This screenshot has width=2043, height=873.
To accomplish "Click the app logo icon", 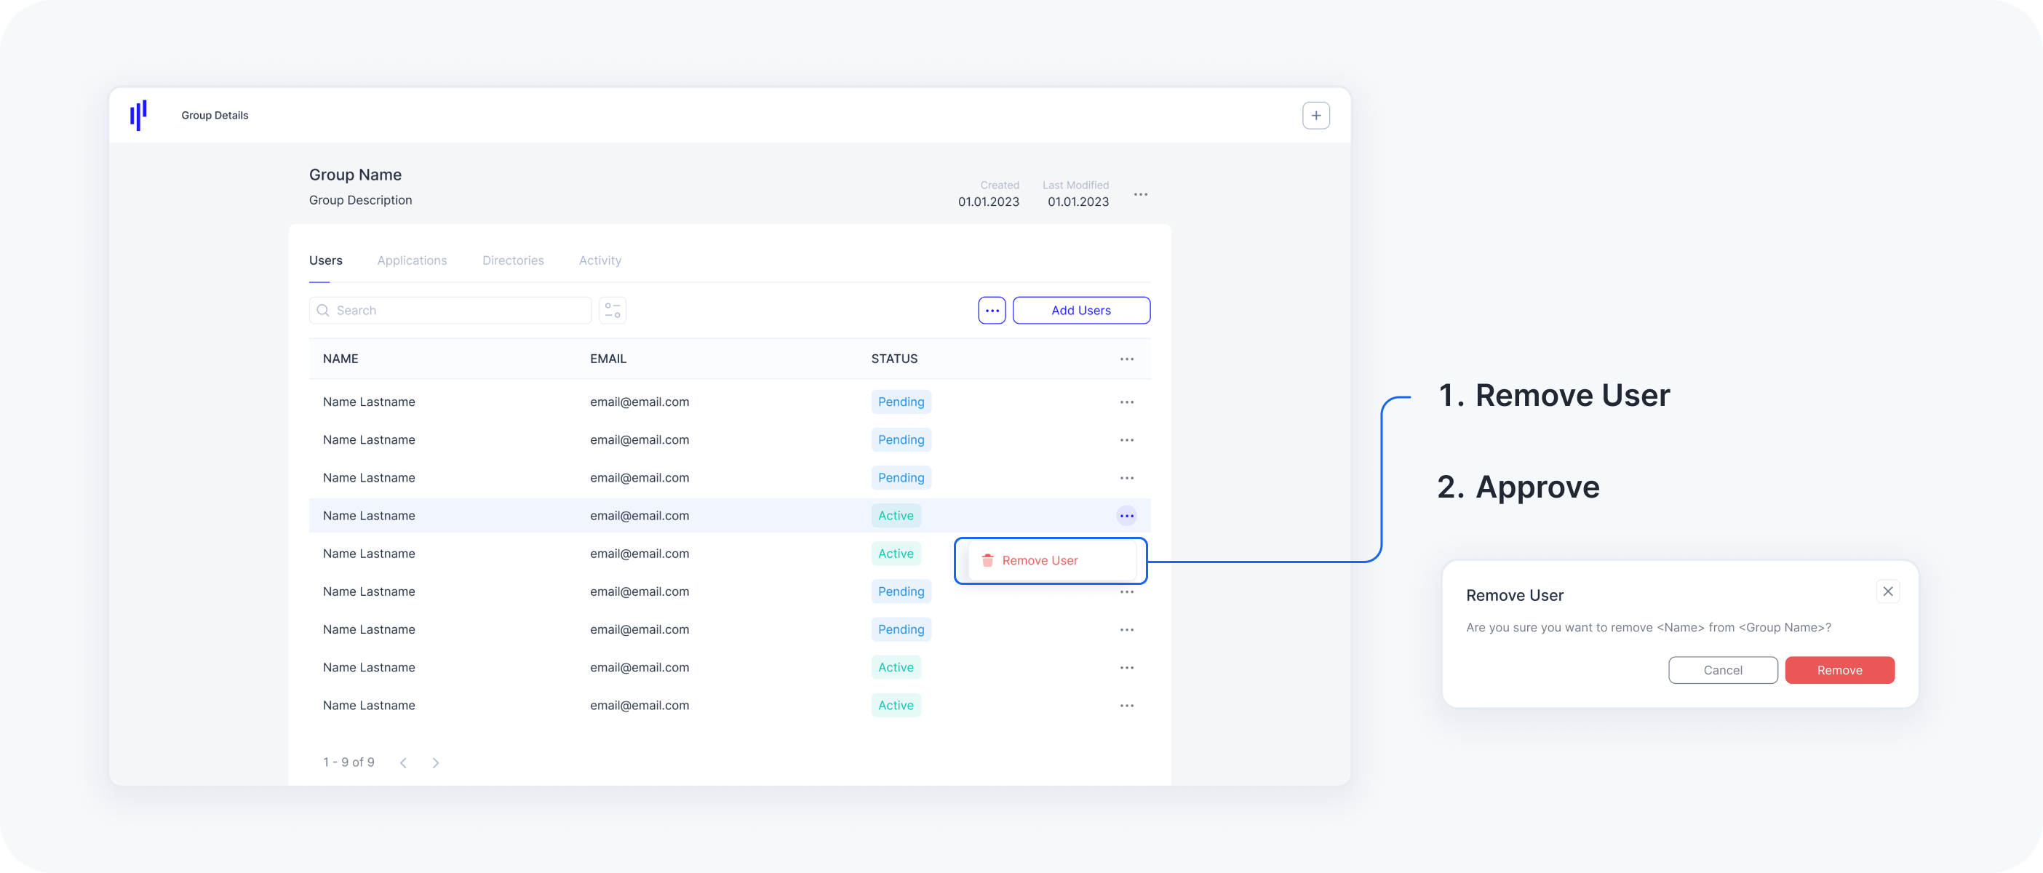I will (x=138, y=115).
